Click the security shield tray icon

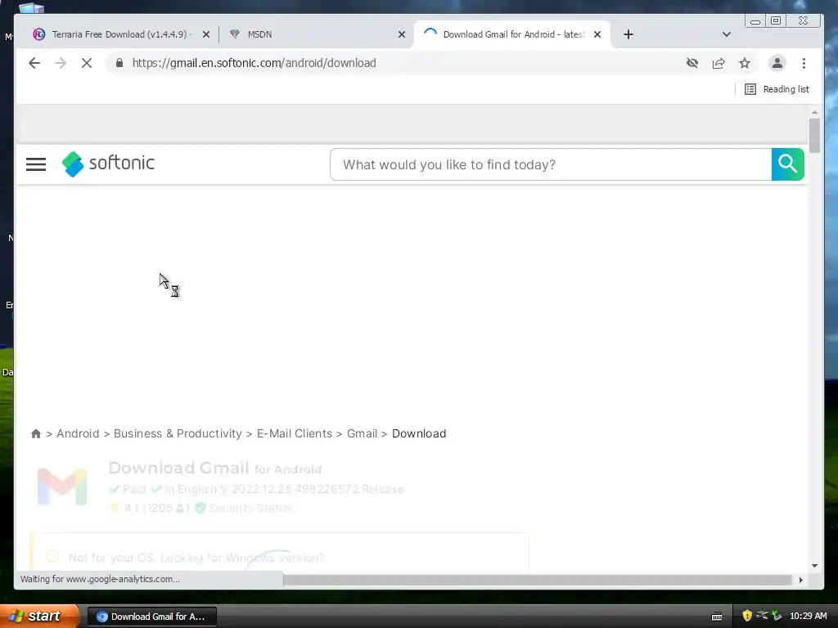click(x=747, y=616)
